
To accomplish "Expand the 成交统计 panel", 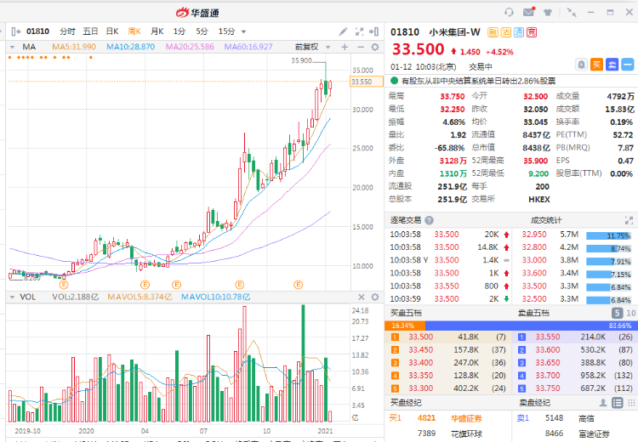I will (x=629, y=220).
